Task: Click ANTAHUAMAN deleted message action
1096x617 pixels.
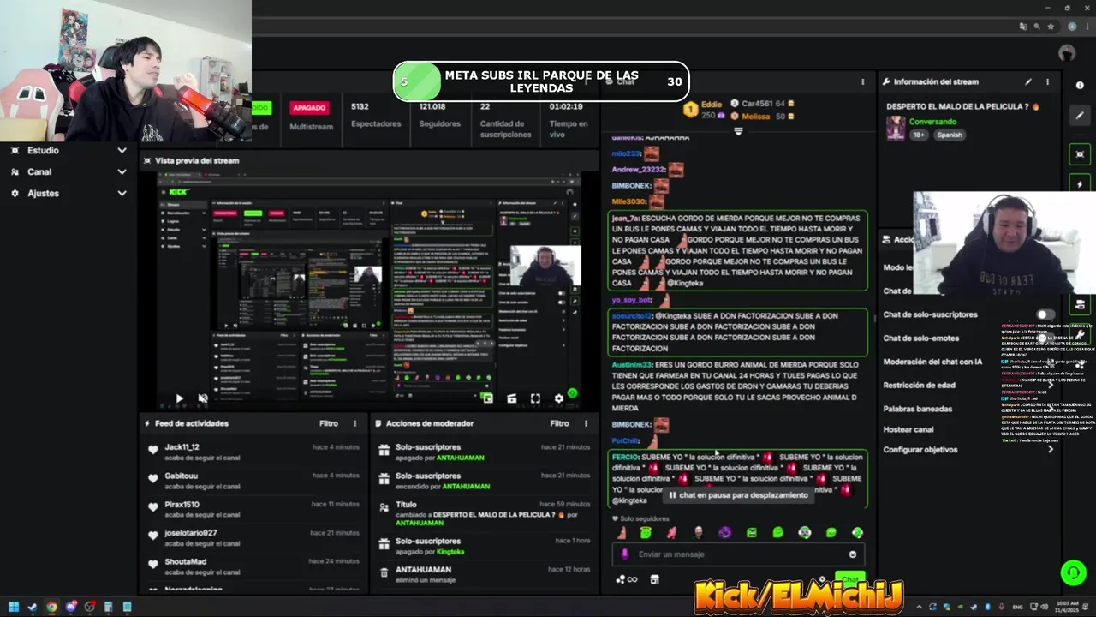Action: [485, 574]
